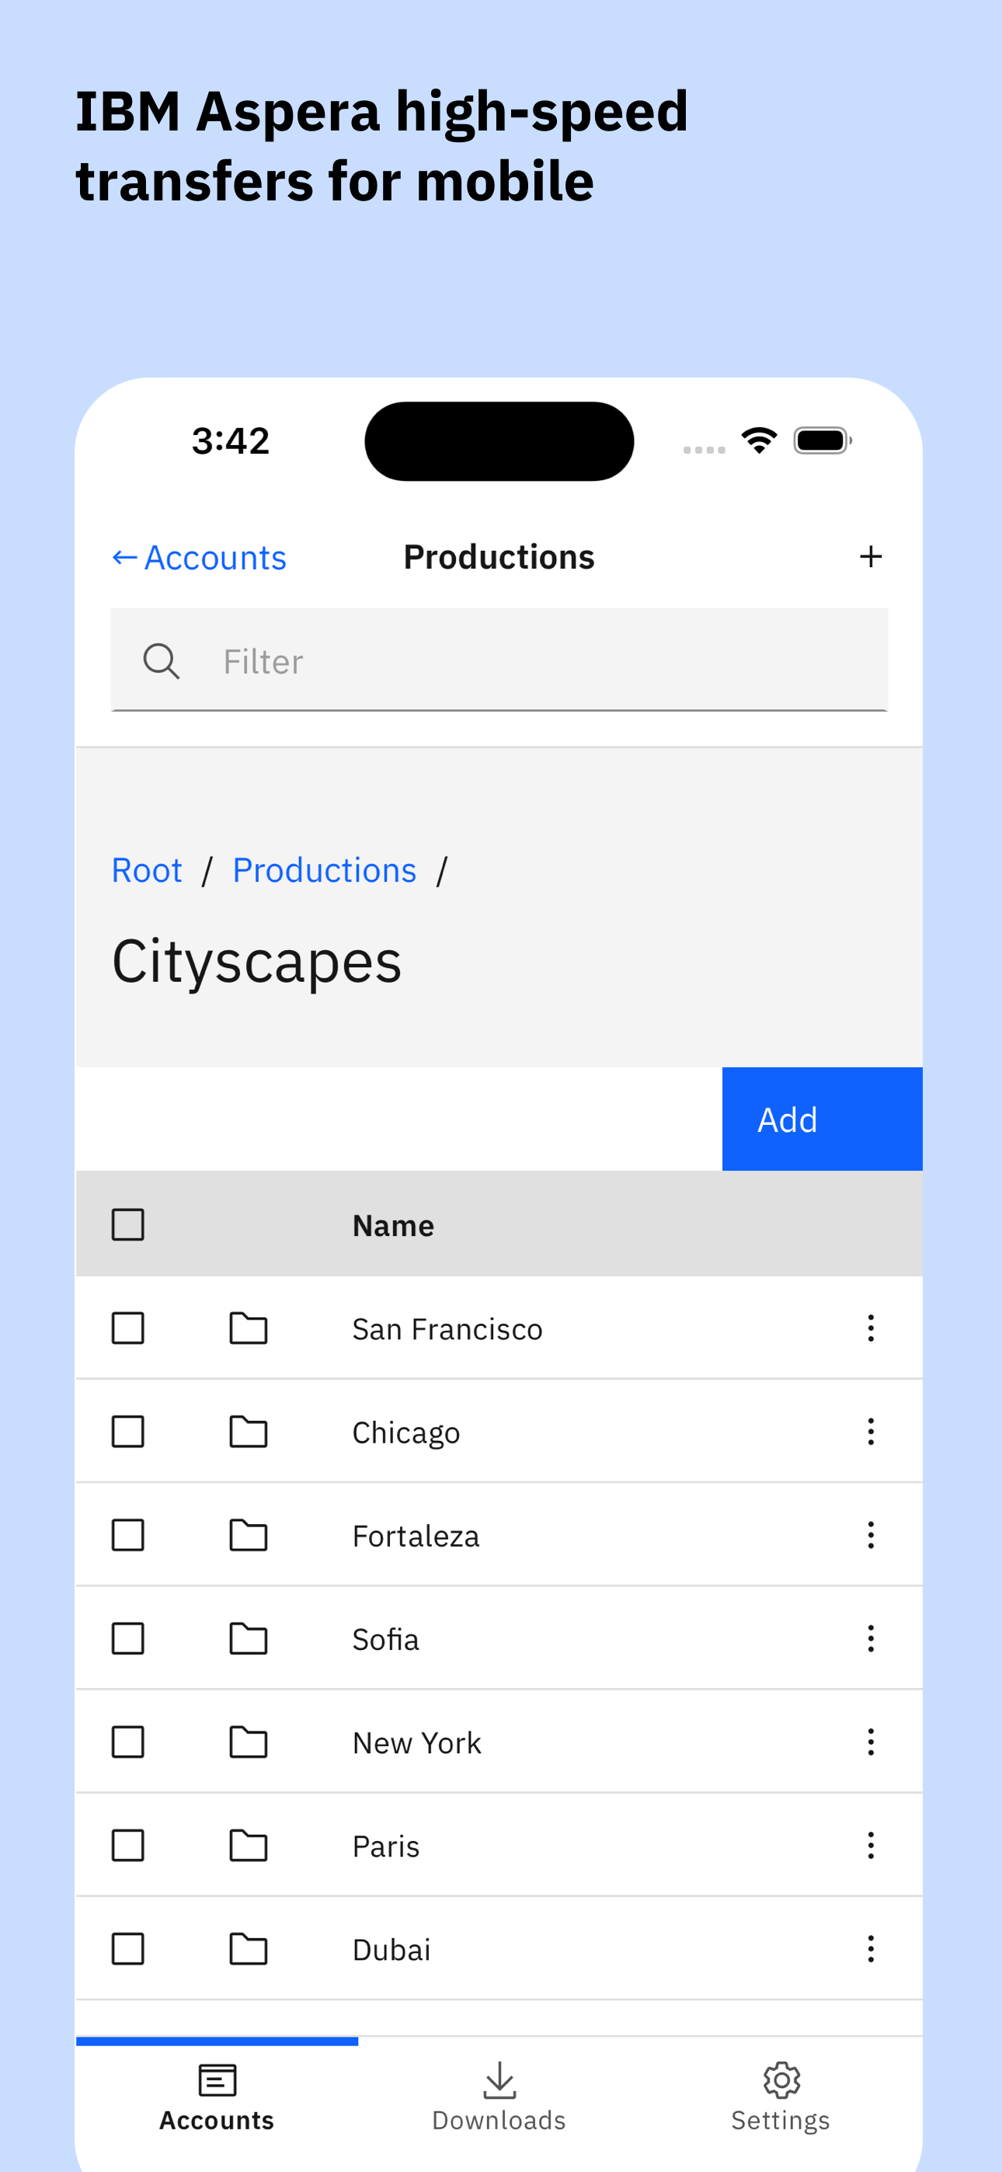
Task: Open the San Francisco folder name
Action: 447,1329
